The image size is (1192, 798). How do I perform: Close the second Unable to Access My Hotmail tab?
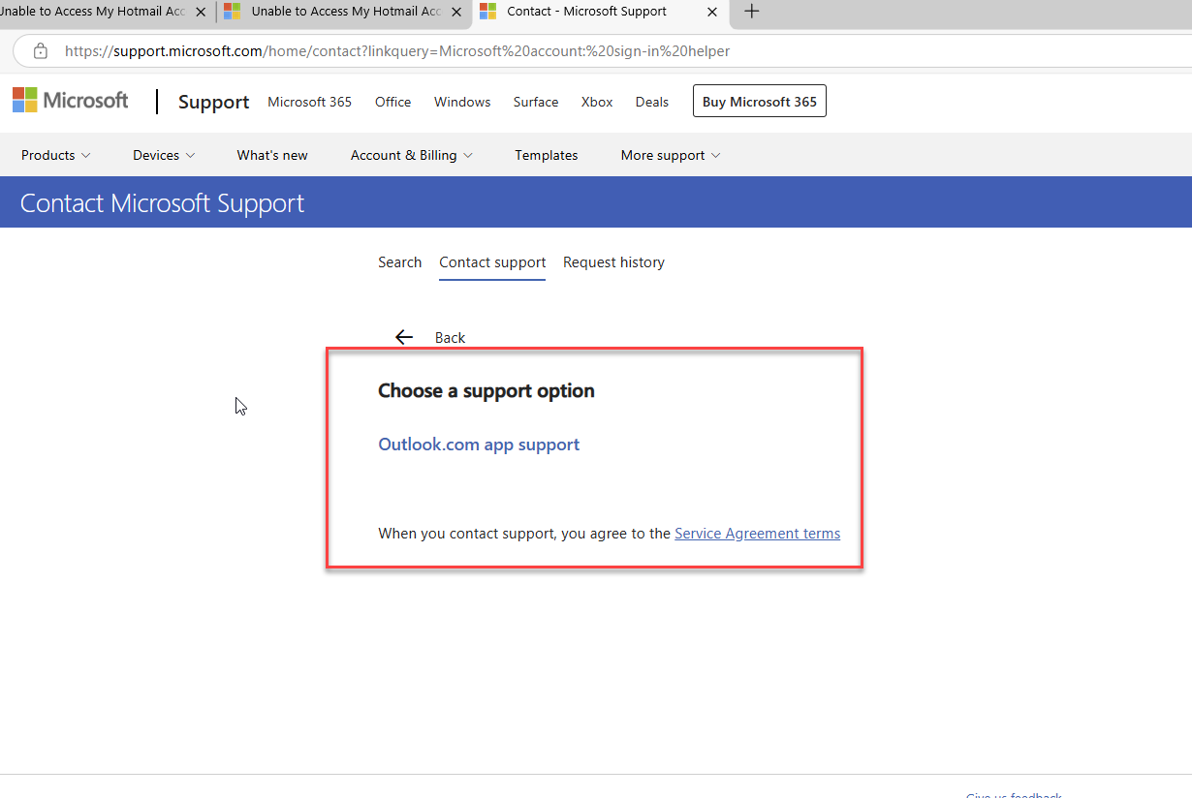[x=458, y=13]
